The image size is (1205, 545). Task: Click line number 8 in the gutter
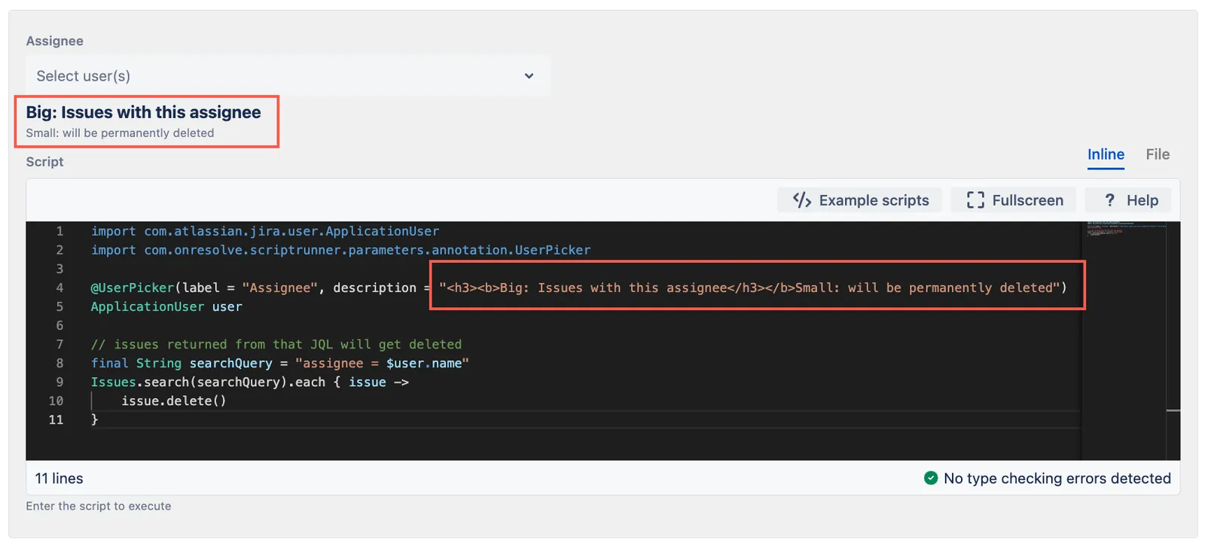click(59, 363)
